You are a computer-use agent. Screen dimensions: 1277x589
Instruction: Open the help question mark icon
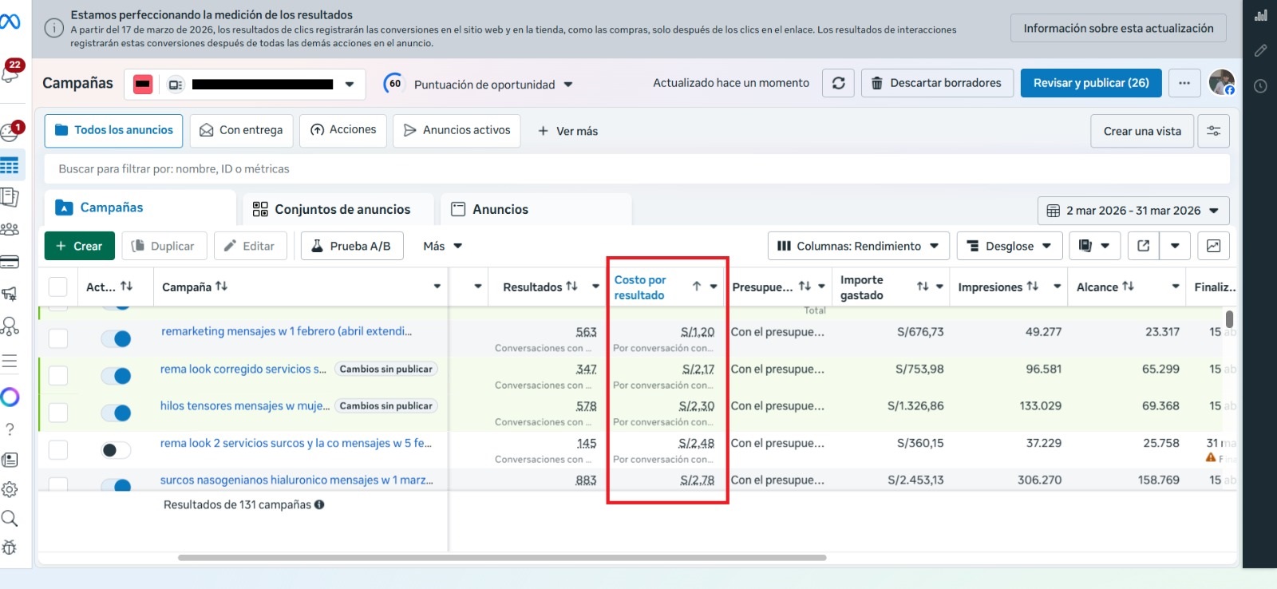[x=10, y=429]
